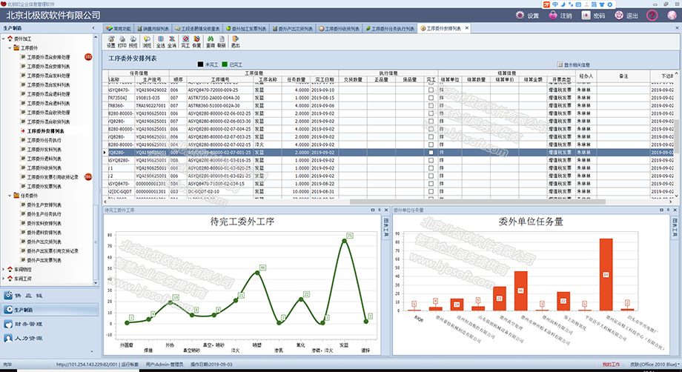682x372 pixels.
Task: Click the red 102 badge beside 工序委外混合安排处理
Action: coord(88,57)
